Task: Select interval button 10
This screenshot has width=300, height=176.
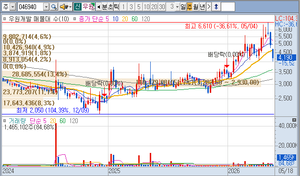Action: (x=146, y=7)
